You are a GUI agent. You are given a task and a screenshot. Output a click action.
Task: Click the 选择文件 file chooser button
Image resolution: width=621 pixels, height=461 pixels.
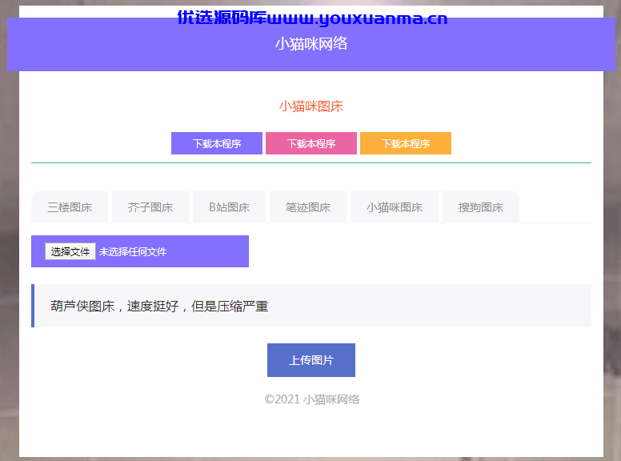[70, 251]
